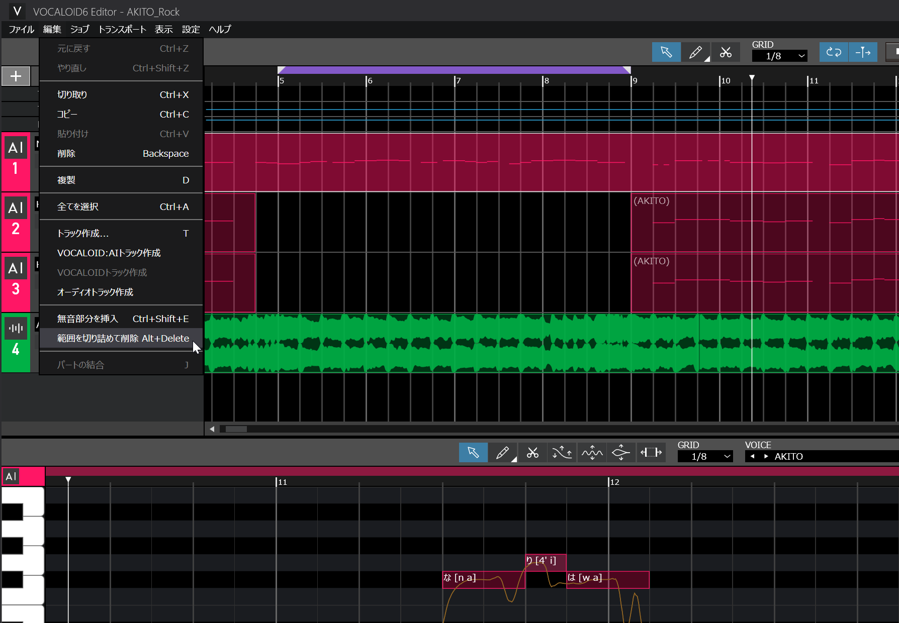Viewport: 899px width, 623px height.
Task: Click the horizontal scrollbar thumb in track editor
Action: (236, 429)
